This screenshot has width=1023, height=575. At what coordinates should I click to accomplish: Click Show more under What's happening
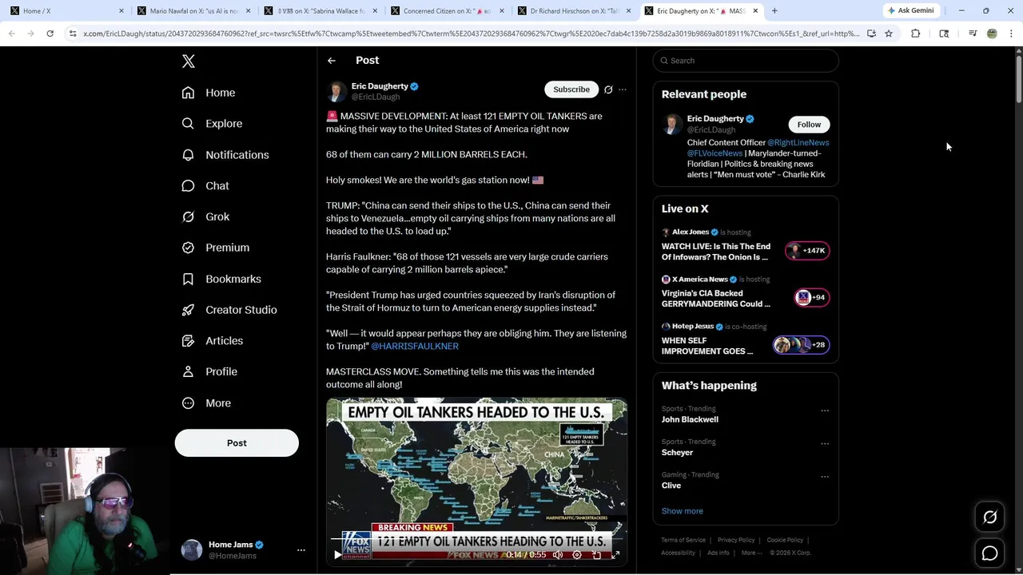tap(683, 511)
